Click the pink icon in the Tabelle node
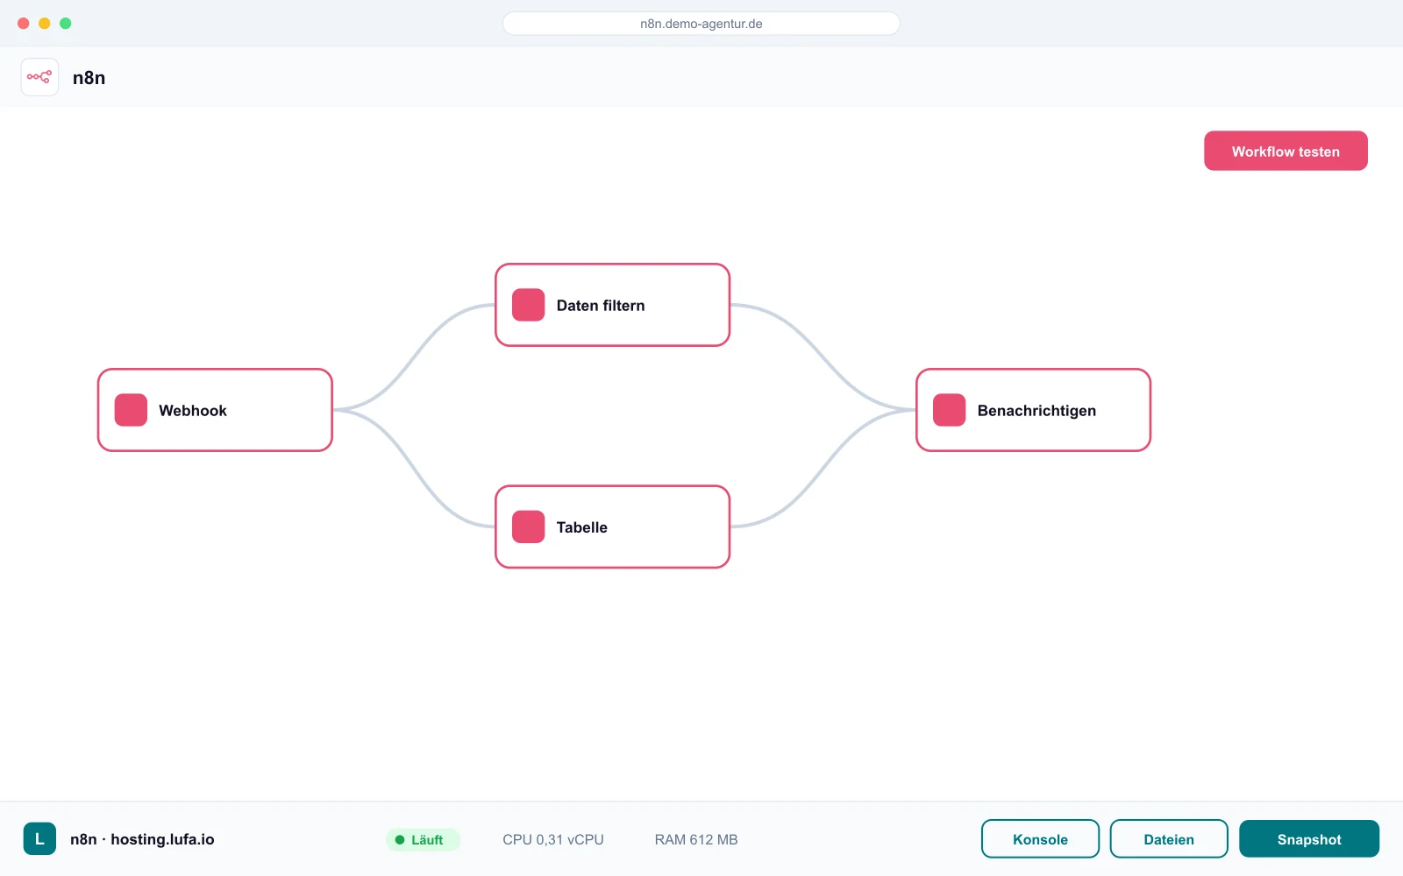The image size is (1403, 876). click(x=529, y=526)
